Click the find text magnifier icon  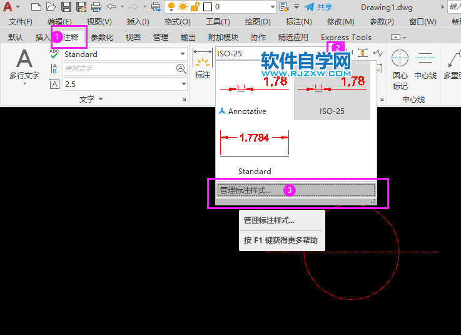pos(181,69)
